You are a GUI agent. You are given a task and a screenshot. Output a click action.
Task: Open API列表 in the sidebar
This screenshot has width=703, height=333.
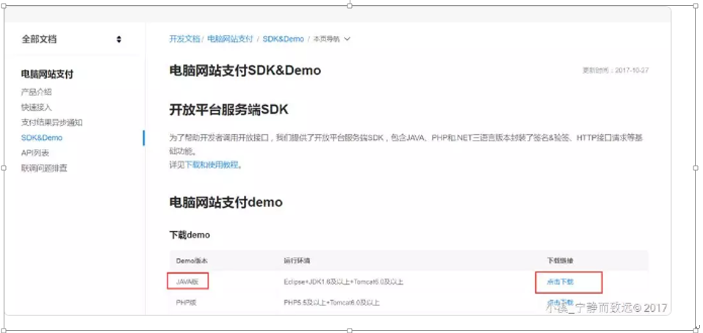(35, 153)
